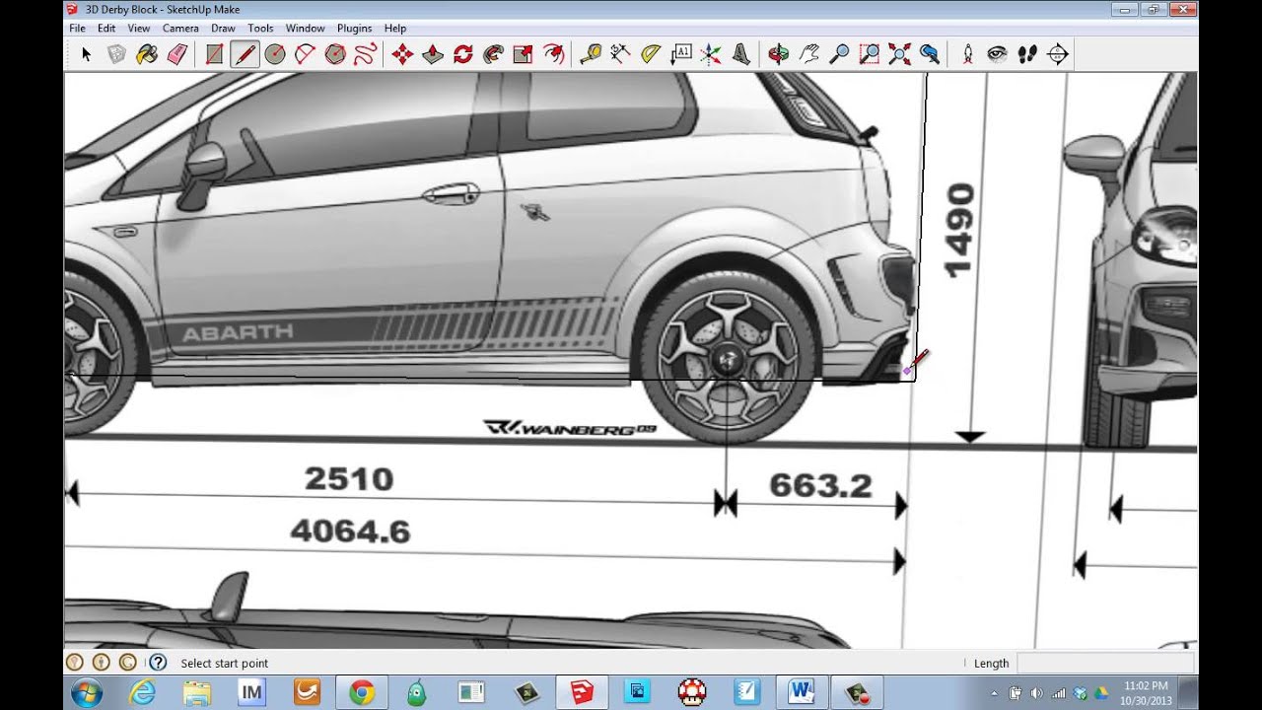Open the File menu
The image size is (1262, 710).
(x=77, y=29)
